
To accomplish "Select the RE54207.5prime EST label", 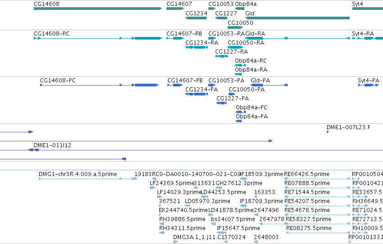I will click(x=307, y=201).
